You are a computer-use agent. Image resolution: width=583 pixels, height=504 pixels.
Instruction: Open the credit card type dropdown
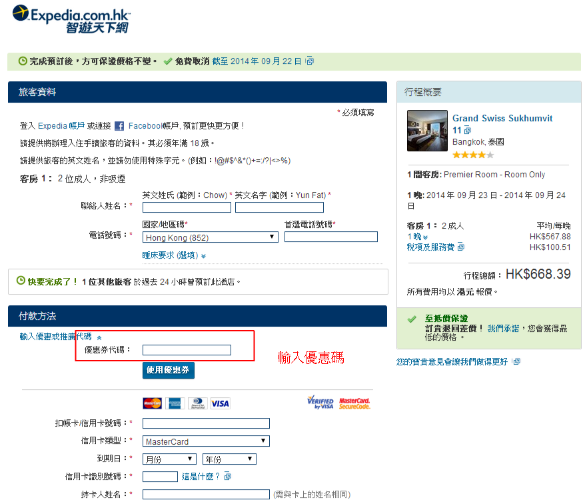tap(206, 441)
